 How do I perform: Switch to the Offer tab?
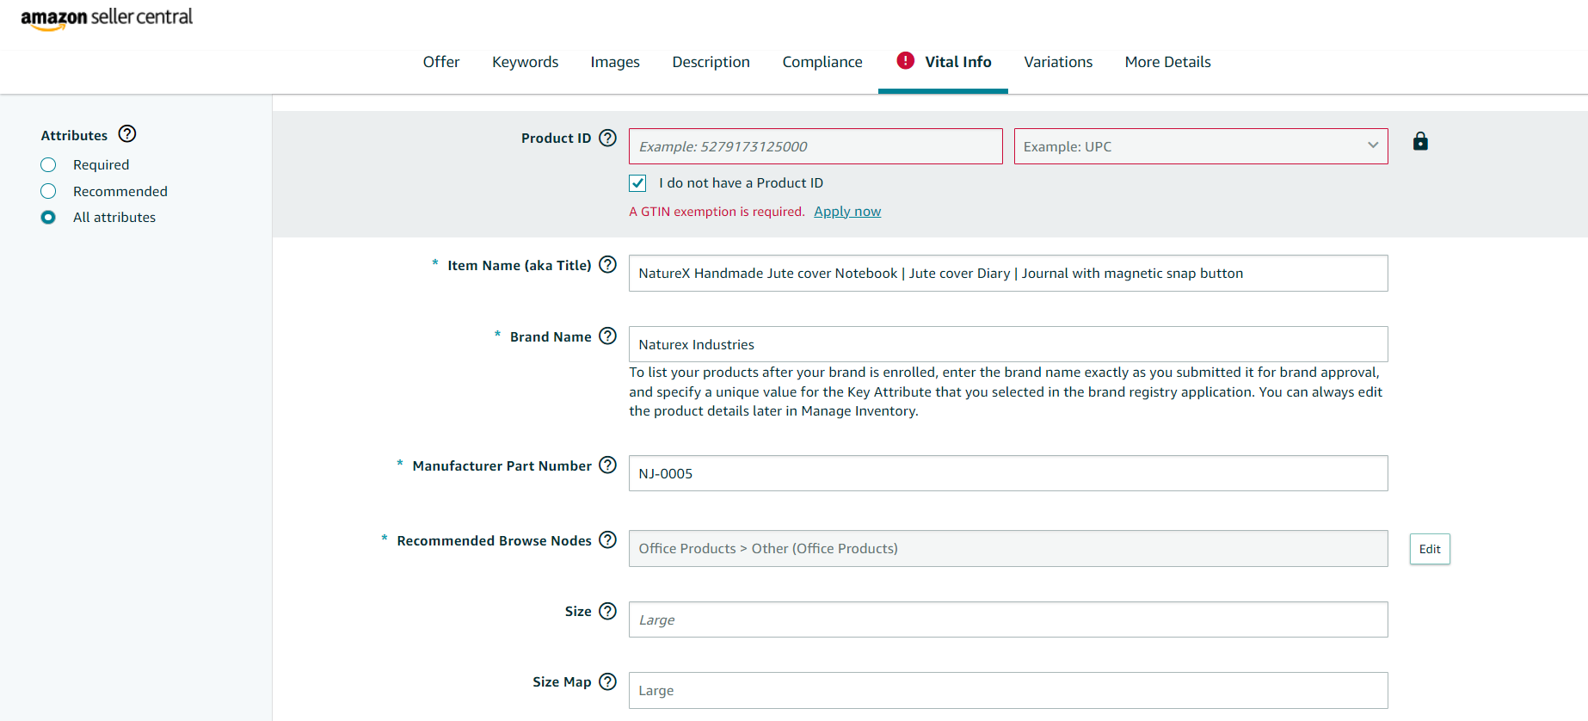[x=441, y=62]
